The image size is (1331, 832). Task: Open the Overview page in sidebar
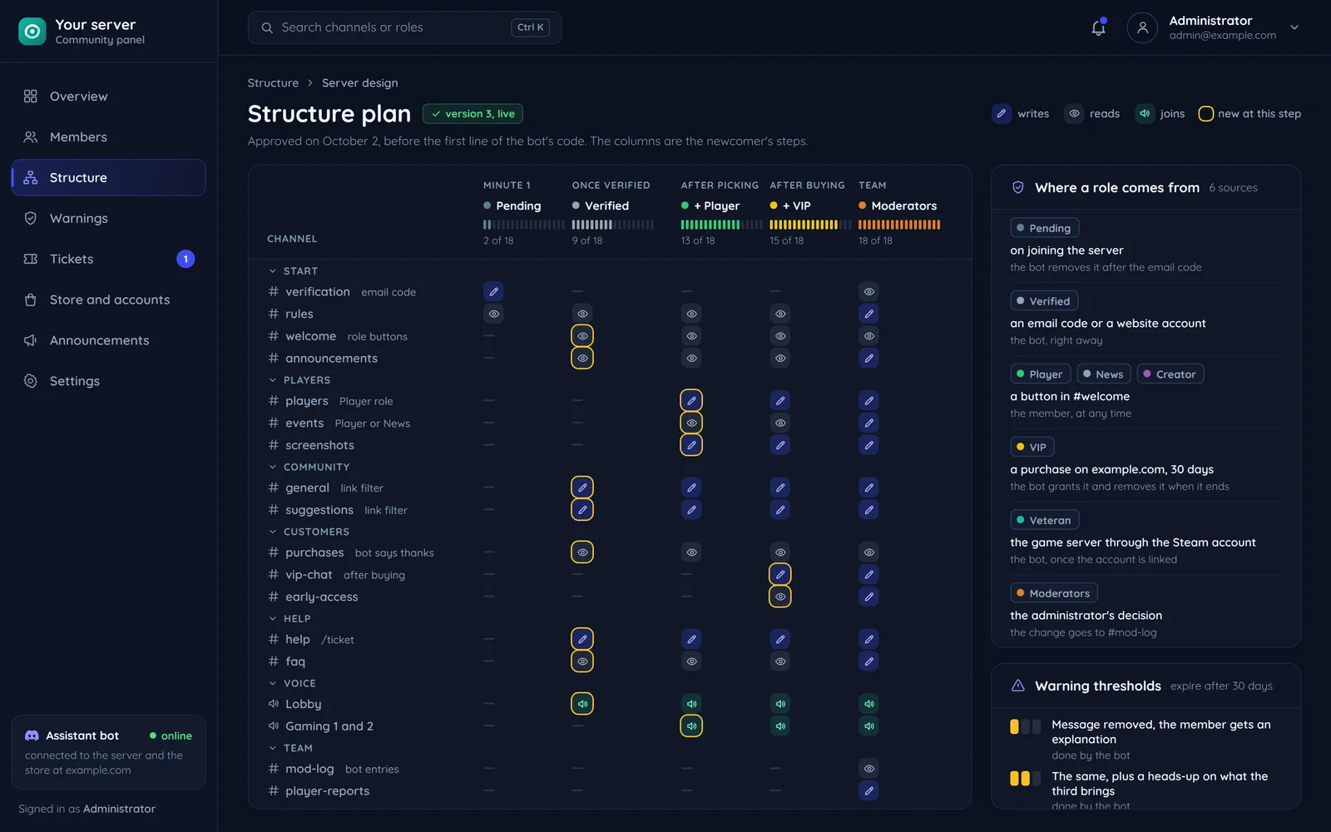click(108, 97)
